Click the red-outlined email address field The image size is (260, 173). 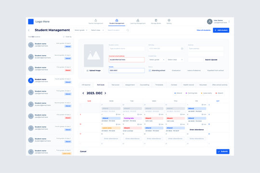coord(127,60)
